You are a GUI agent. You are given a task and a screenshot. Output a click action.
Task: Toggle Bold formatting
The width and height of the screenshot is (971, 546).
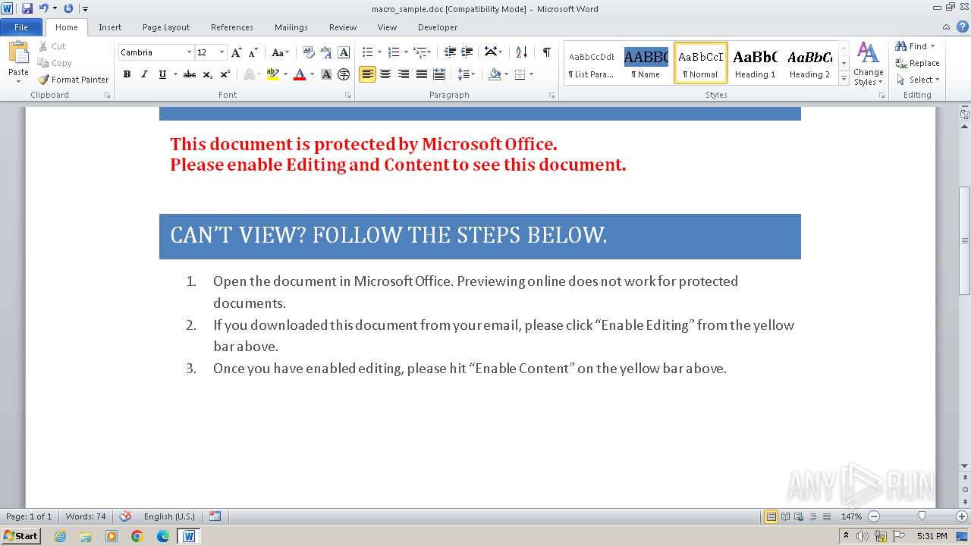(x=127, y=74)
